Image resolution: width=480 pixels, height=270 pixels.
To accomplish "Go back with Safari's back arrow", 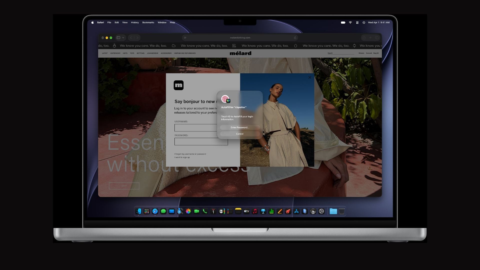I will pos(131,38).
